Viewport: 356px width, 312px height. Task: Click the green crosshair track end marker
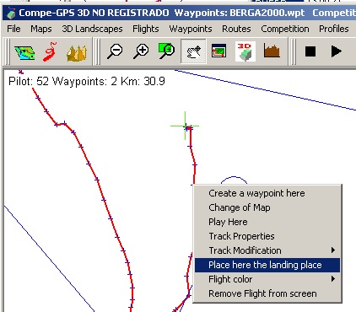pyautogui.click(x=185, y=126)
